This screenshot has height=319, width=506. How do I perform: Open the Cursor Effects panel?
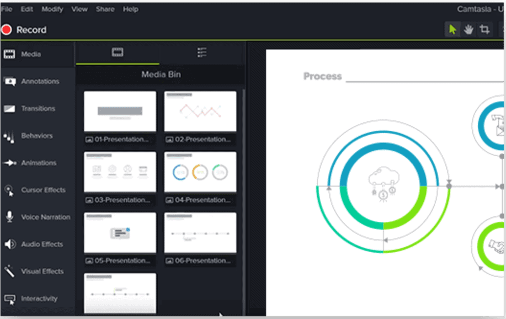(43, 190)
